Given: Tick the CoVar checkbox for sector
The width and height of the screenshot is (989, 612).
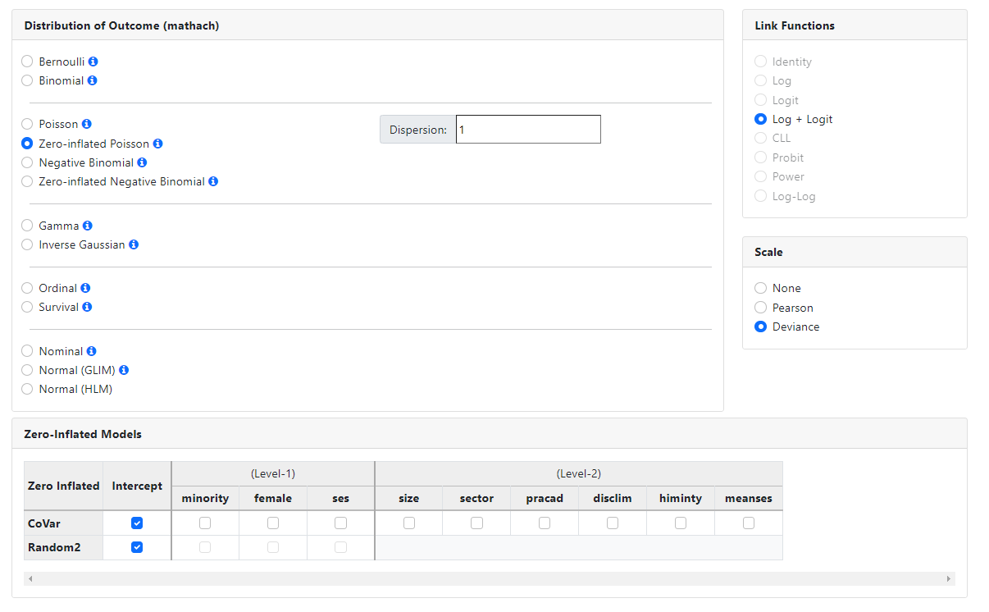Looking at the screenshot, I should pyautogui.click(x=476, y=523).
